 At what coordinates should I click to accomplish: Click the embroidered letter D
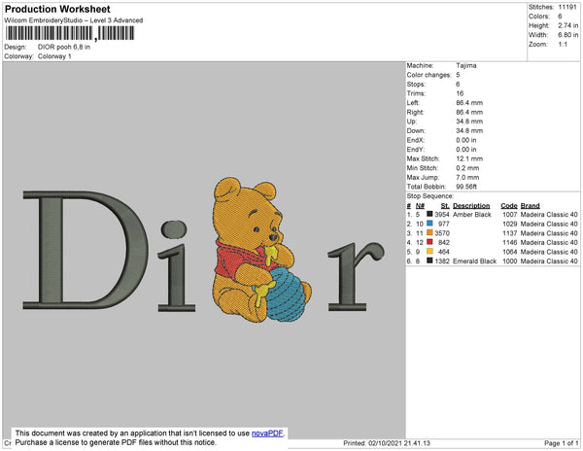pos(86,250)
